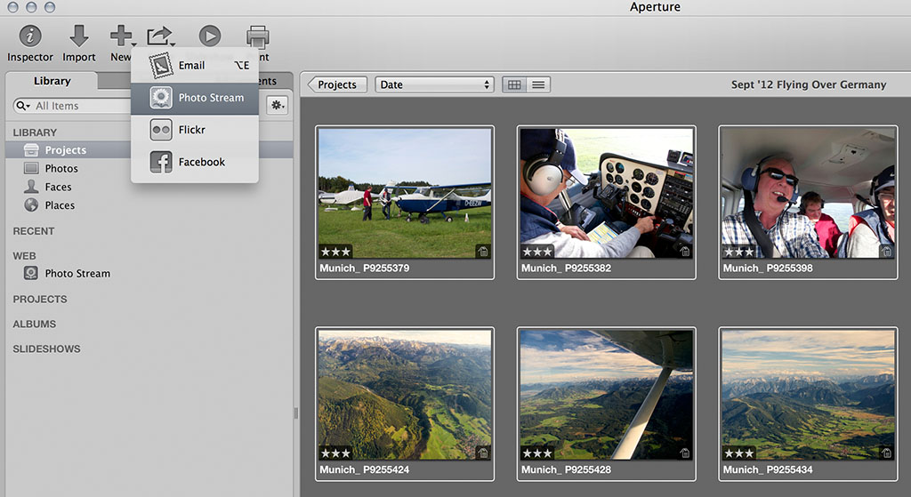Open the gear action menu in sidebar

click(278, 105)
